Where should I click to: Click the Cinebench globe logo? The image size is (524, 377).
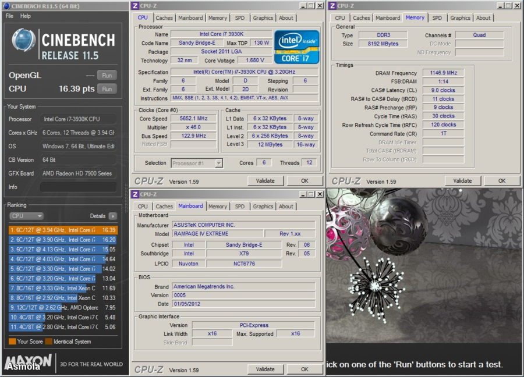pos(24,40)
